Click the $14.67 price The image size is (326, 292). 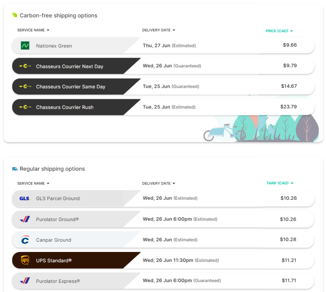(289, 86)
